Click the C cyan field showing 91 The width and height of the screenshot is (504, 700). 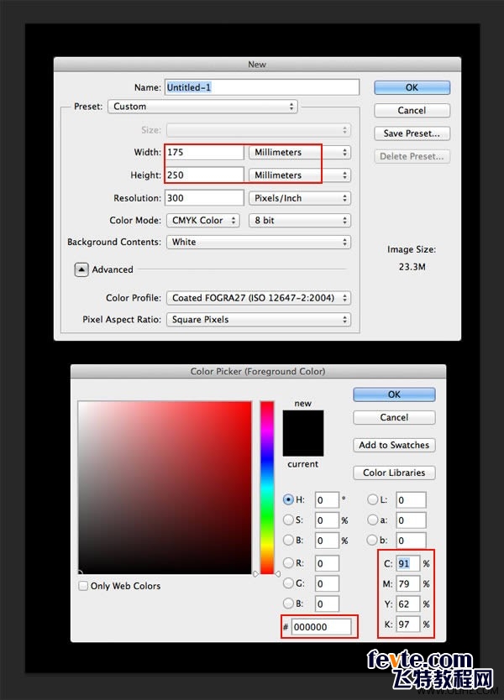[408, 563]
